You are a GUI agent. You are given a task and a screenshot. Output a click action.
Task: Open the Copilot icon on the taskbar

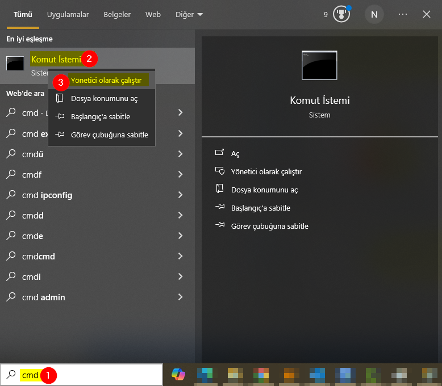[178, 375]
